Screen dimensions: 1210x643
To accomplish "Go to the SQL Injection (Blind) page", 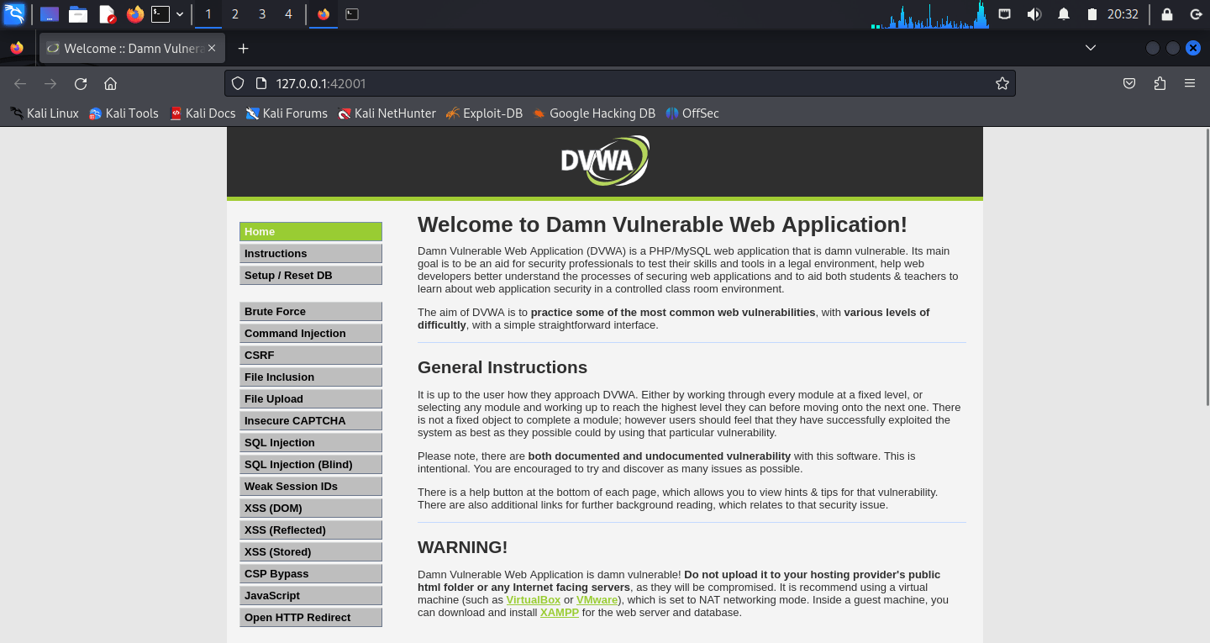I will (311, 464).
